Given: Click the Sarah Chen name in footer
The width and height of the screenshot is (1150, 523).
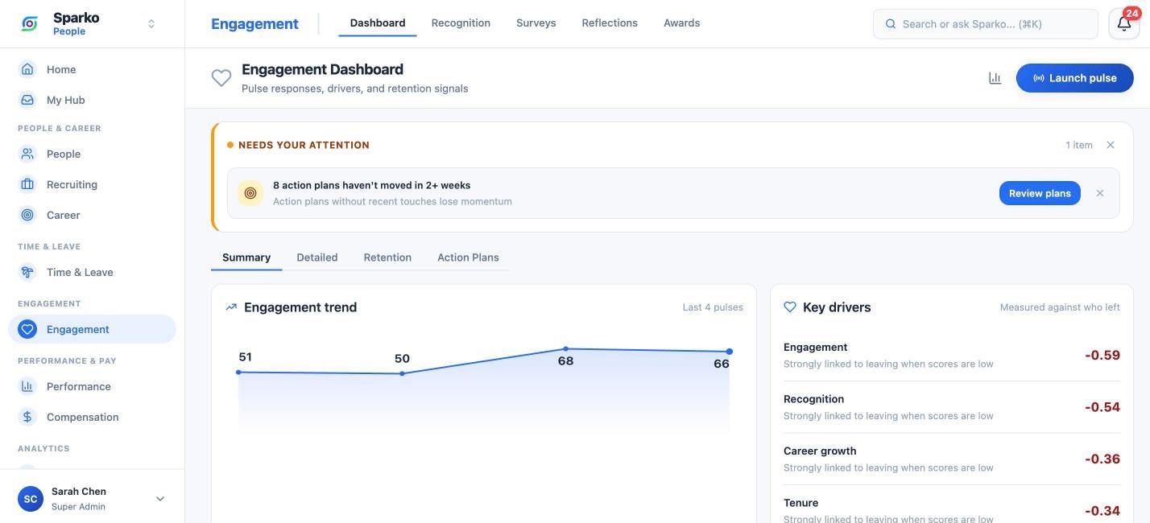Looking at the screenshot, I should (x=79, y=492).
